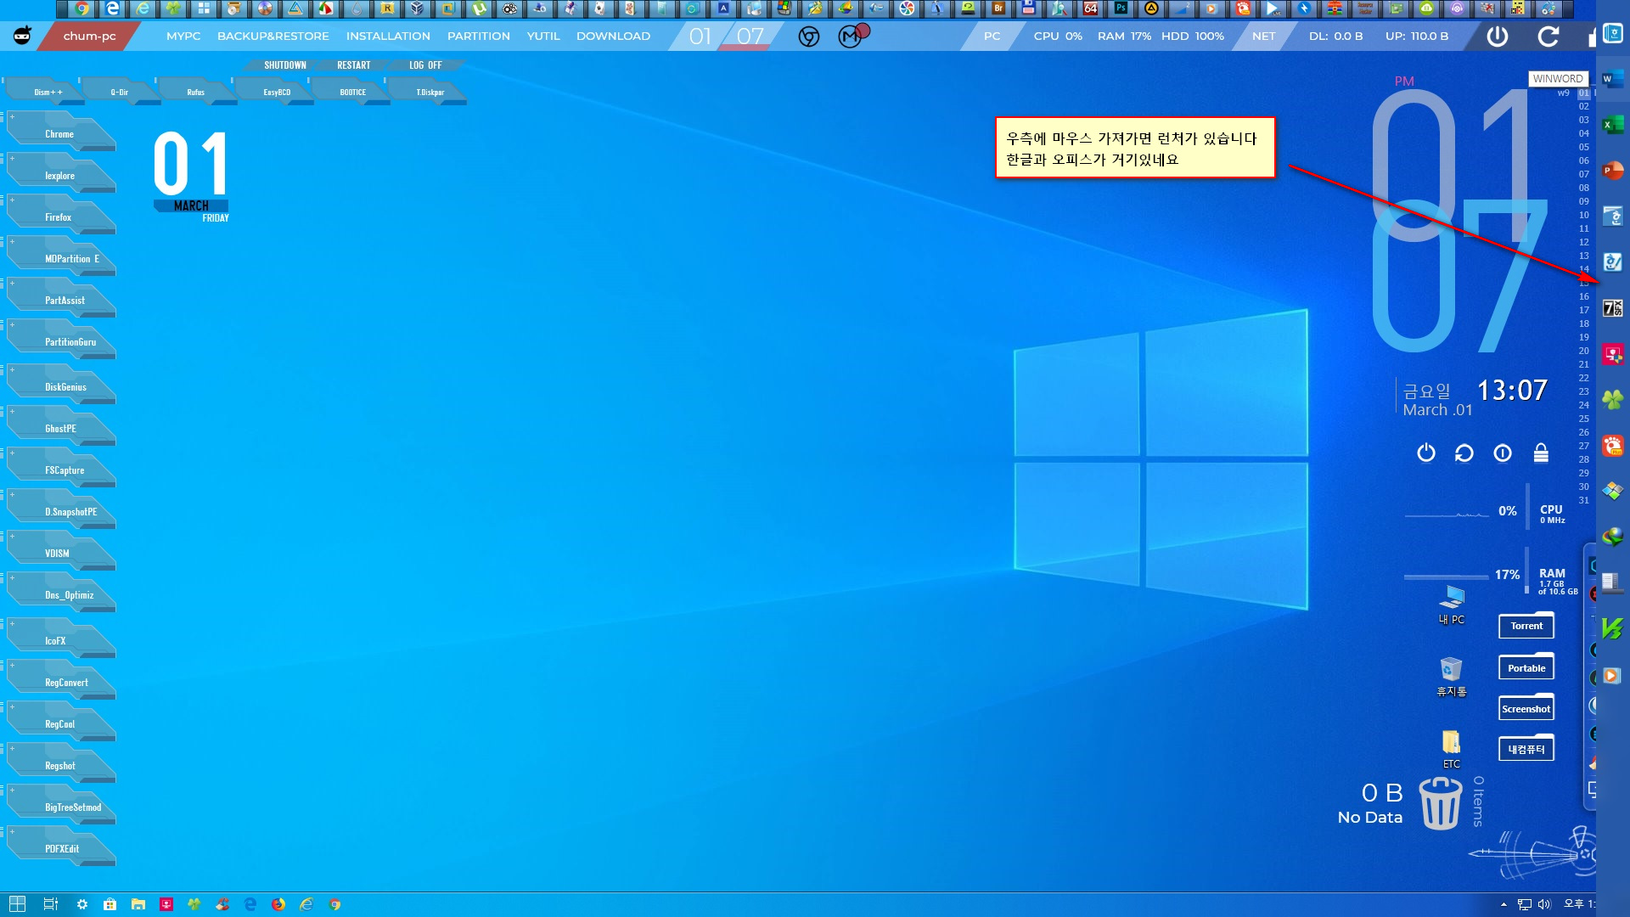This screenshot has width=1630, height=917.
Task: Launch PowerPoint from the right launcher
Action: [x=1612, y=171]
